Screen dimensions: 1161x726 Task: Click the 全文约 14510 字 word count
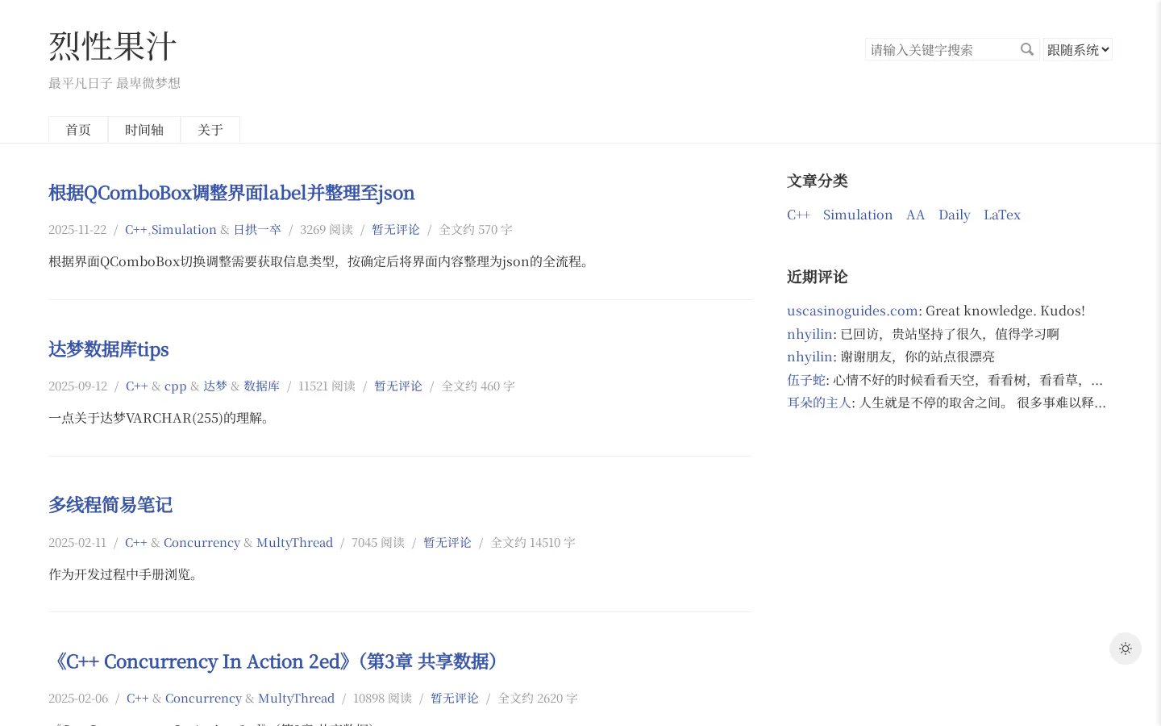coord(533,543)
